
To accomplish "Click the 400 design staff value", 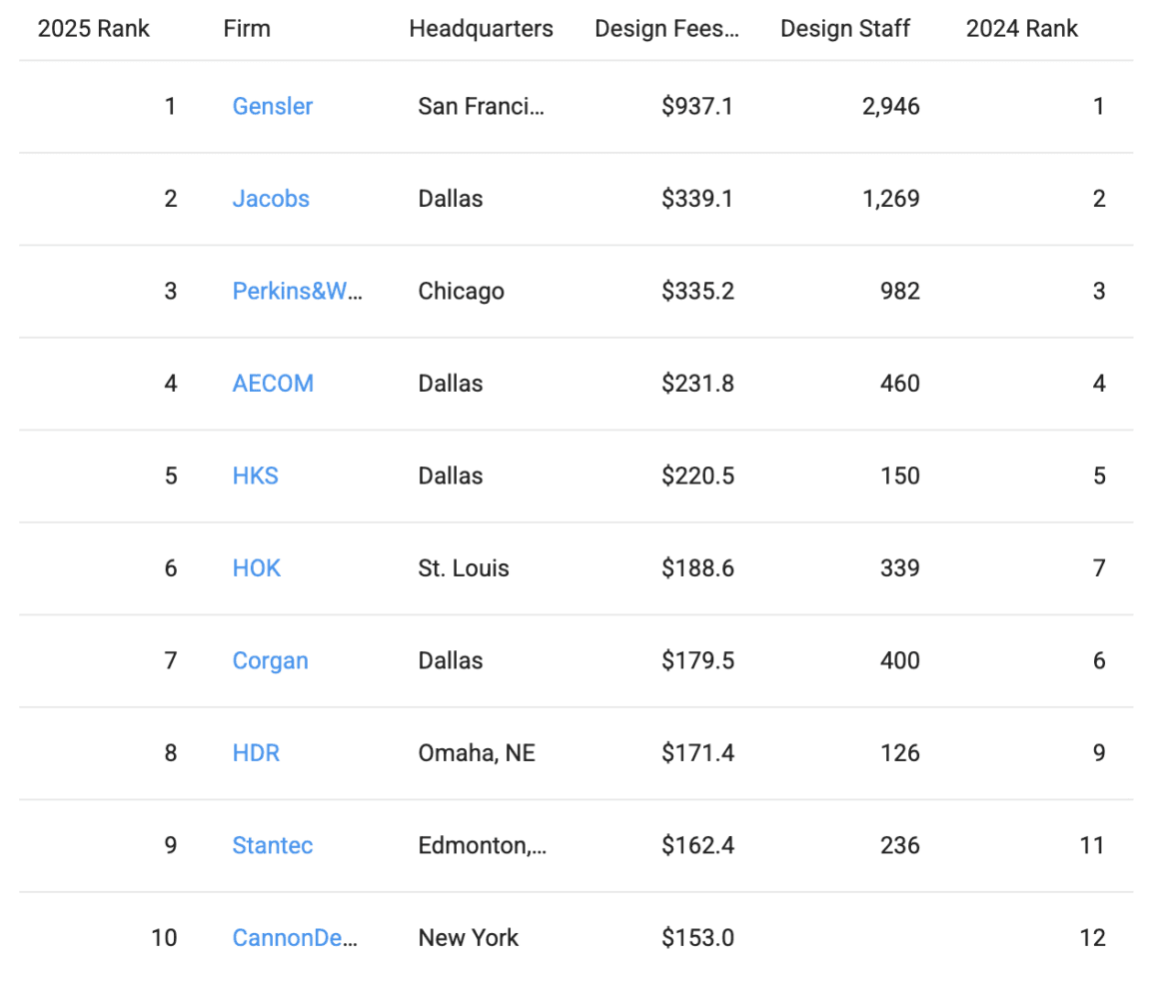I will 900,660.
